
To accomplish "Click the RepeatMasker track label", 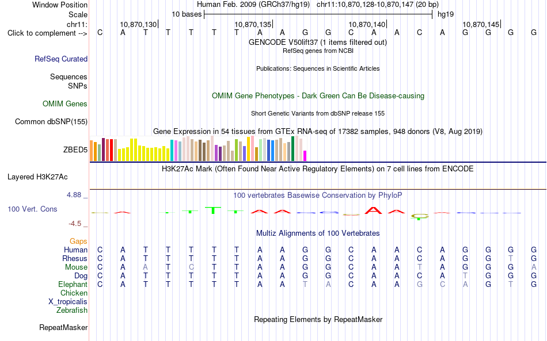I will pyautogui.click(x=63, y=327).
